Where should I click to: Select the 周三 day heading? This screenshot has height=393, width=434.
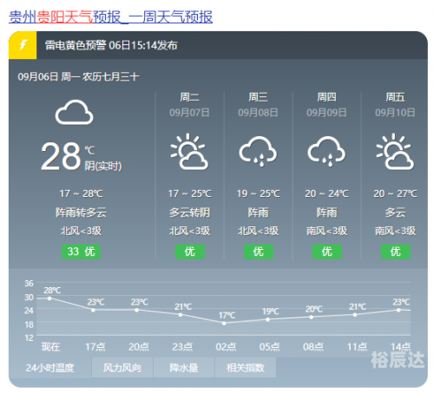258,97
